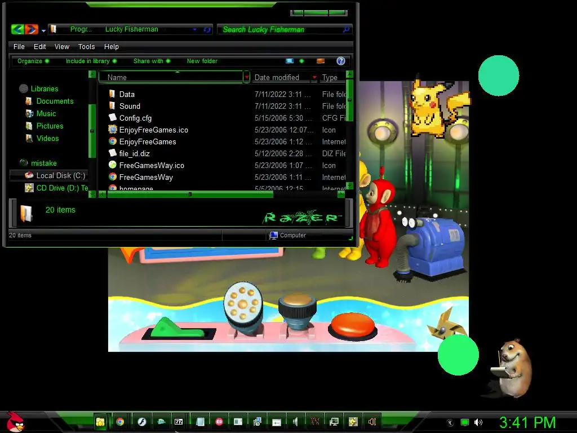Open Share with dropdown
The image size is (577, 433).
click(152, 61)
